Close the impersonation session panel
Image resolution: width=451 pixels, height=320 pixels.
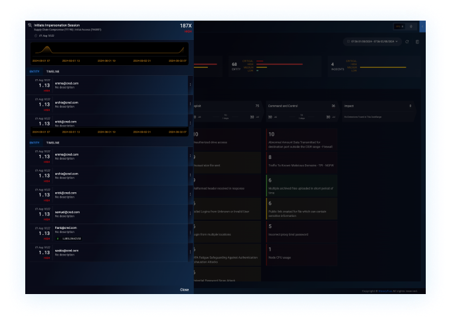(x=184, y=289)
